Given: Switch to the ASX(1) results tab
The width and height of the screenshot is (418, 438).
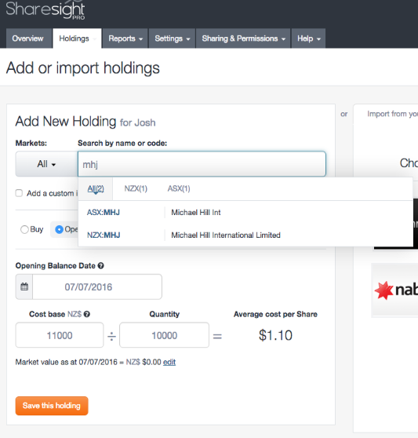Looking at the screenshot, I should click(x=179, y=189).
